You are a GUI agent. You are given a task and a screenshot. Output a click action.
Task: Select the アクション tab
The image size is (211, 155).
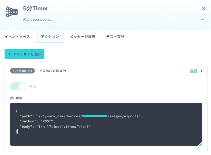[x=50, y=37]
